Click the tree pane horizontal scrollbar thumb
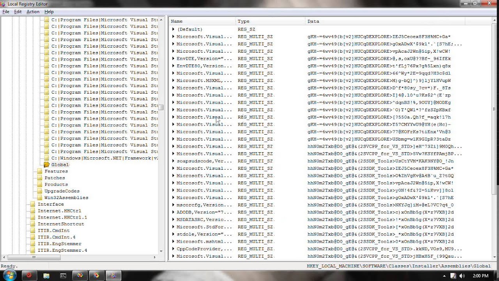 (34, 257)
